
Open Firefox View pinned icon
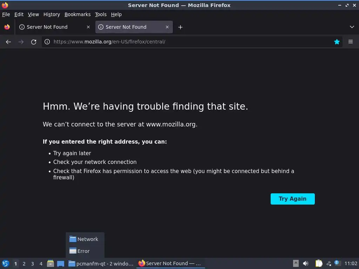pyautogui.click(x=7, y=27)
